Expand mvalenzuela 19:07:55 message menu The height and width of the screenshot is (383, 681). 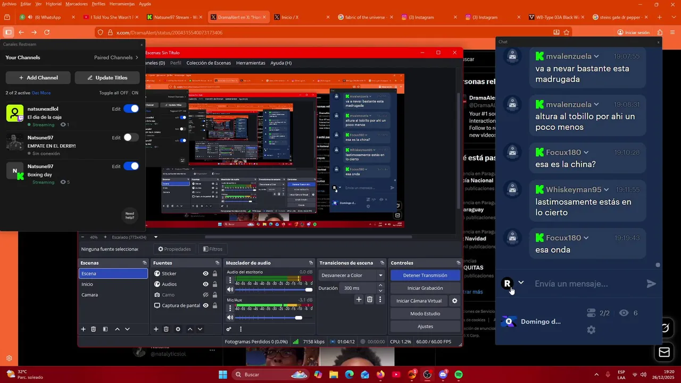[596, 56]
